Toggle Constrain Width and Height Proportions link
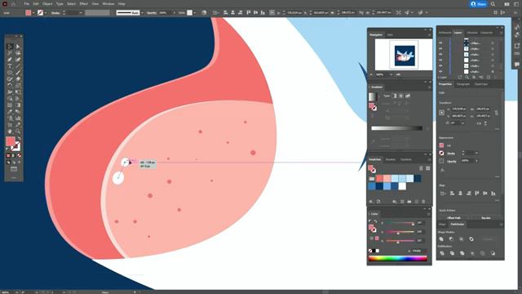Image resolution: width=522 pixels, height=294 pixels. [x=496, y=113]
